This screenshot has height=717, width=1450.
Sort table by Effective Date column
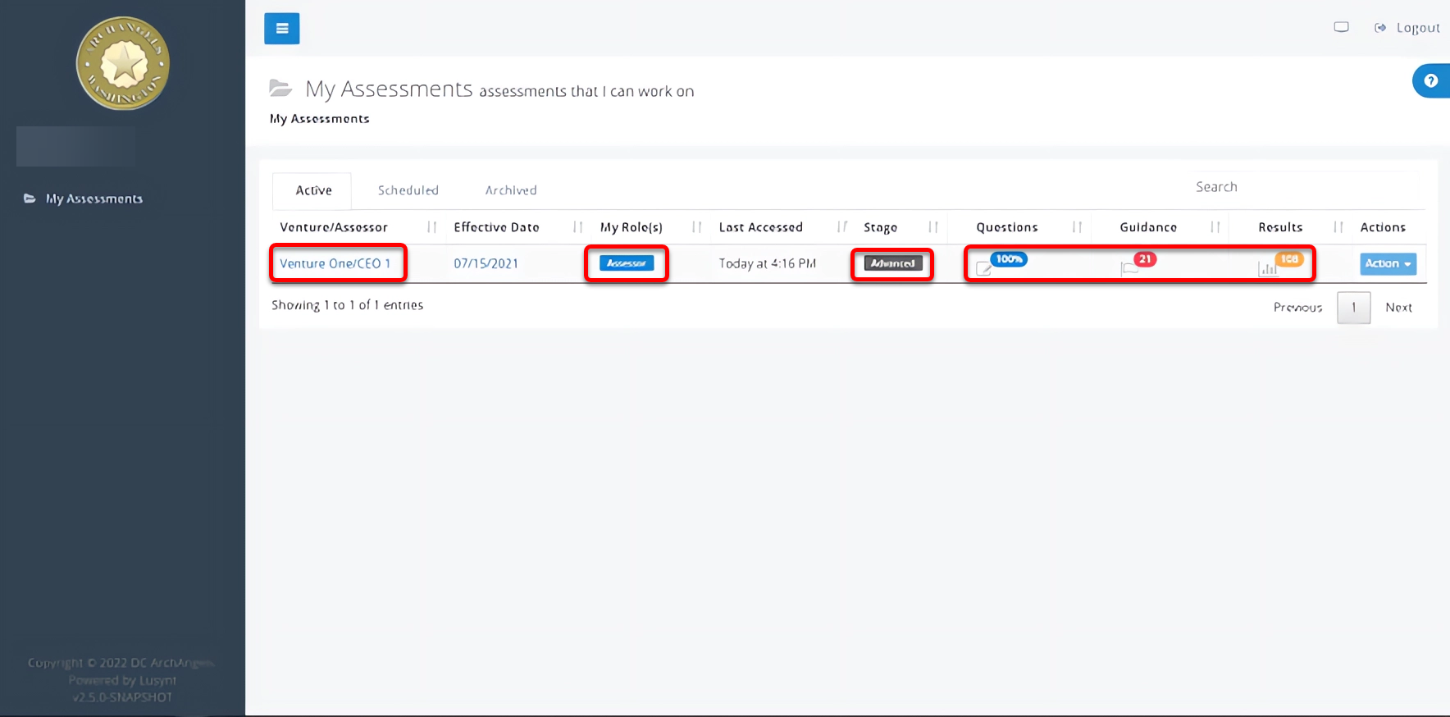496,227
